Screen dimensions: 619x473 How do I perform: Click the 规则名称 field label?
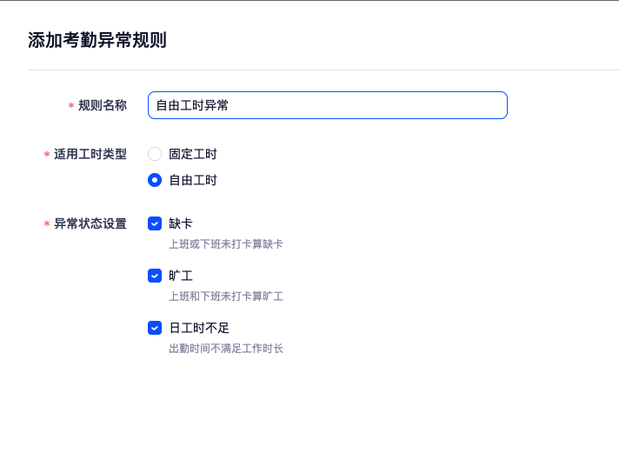pos(103,105)
